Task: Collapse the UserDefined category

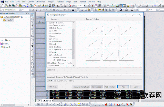Action: 50,55
